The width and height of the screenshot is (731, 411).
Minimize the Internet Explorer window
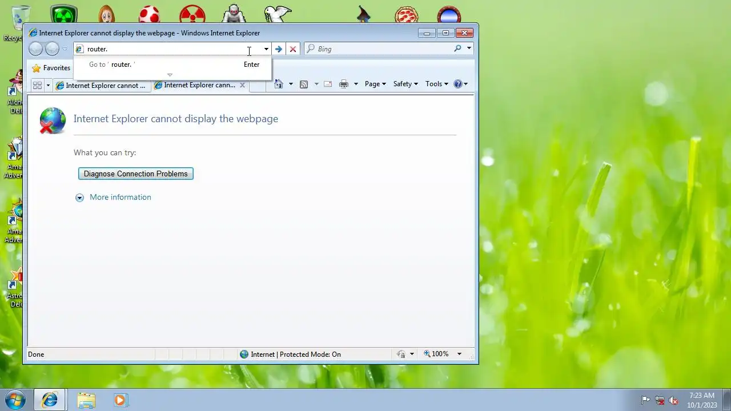[x=427, y=33]
